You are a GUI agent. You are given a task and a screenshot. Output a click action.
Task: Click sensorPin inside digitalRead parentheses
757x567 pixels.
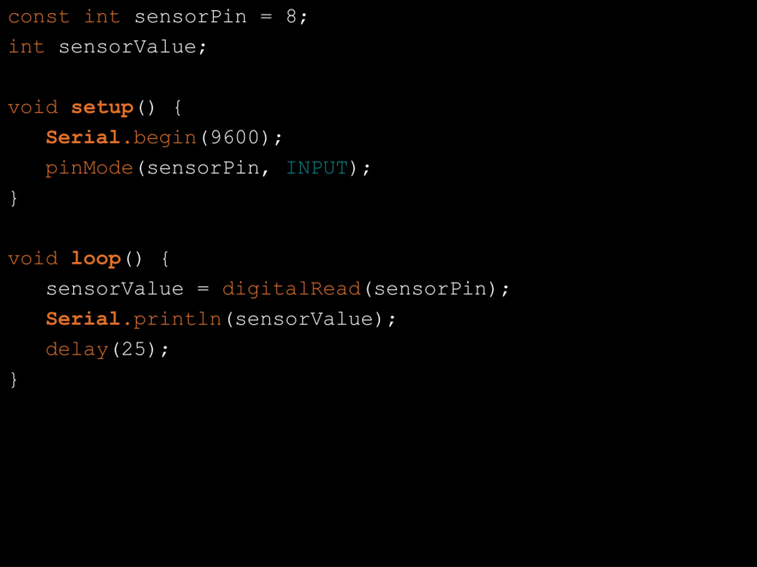pyautogui.click(x=430, y=289)
